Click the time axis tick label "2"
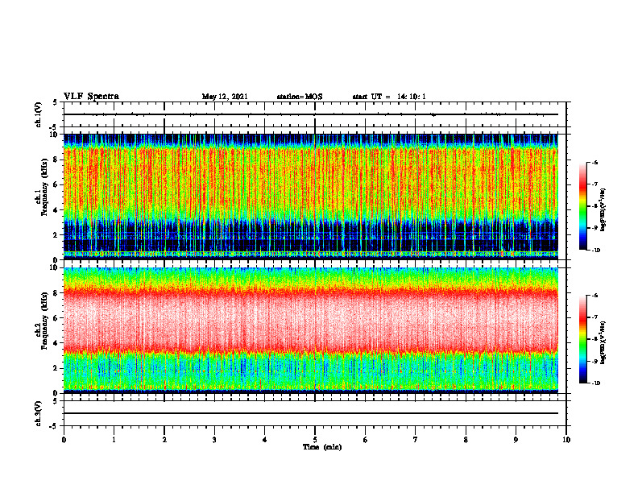Screen dimensions: 638x493 (x=164, y=440)
